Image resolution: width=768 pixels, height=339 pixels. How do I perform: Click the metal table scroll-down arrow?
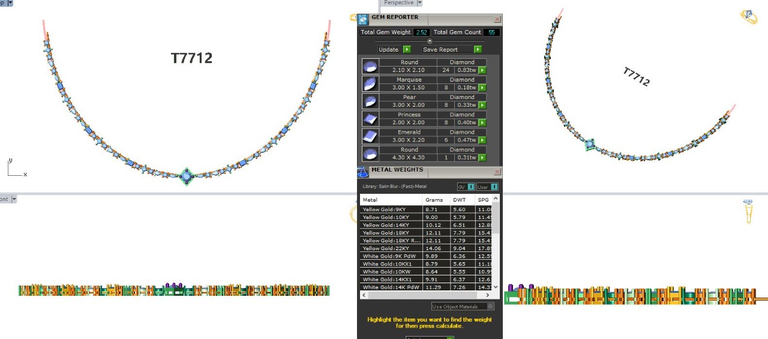(x=496, y=287)
